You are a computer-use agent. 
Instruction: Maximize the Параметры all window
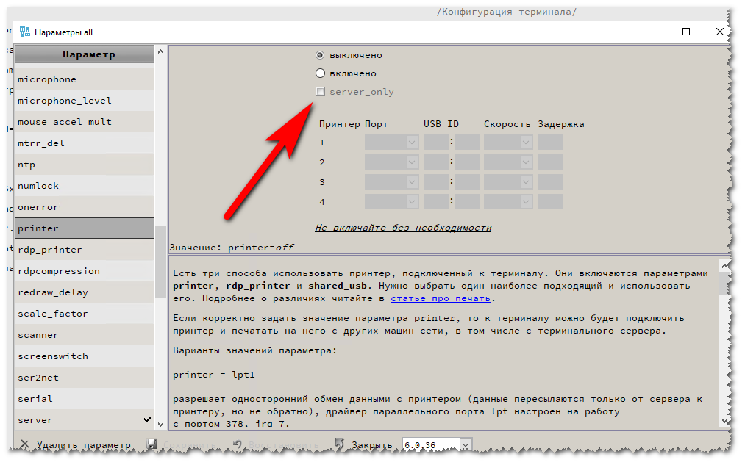pyautogui.click(x=686, y=32)
